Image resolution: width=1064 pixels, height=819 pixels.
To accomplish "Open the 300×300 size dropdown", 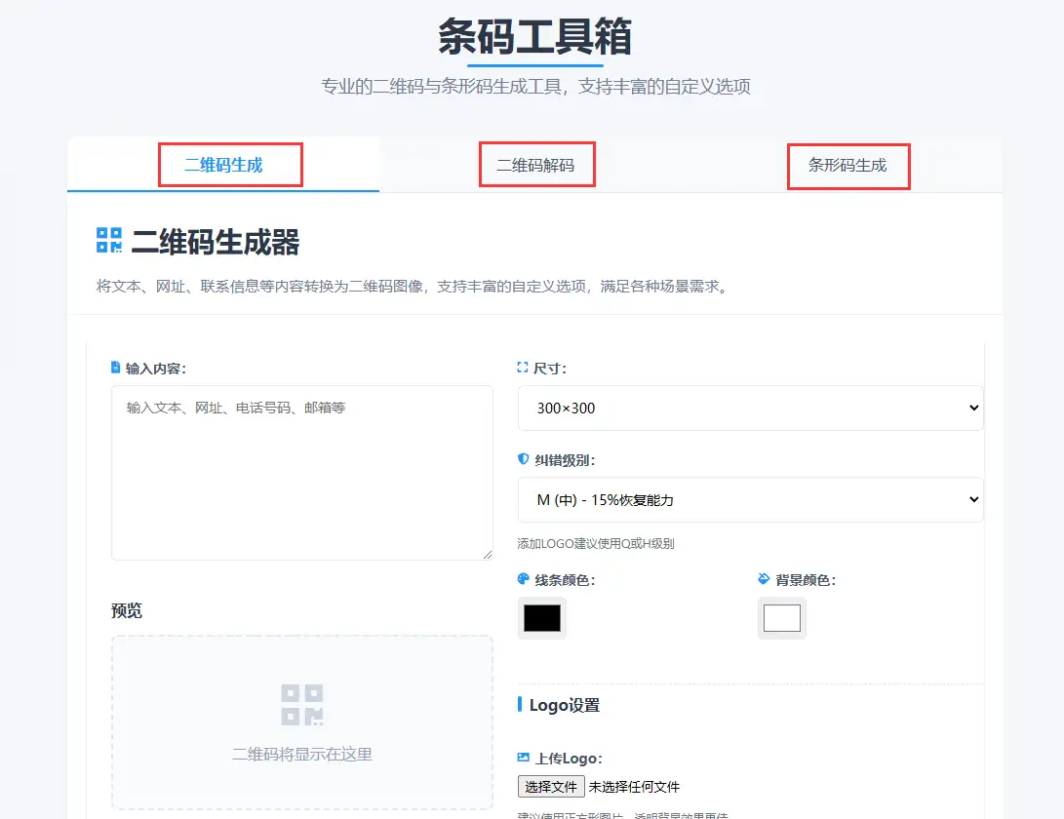I will pyautogui.click(x=750, y=408).
